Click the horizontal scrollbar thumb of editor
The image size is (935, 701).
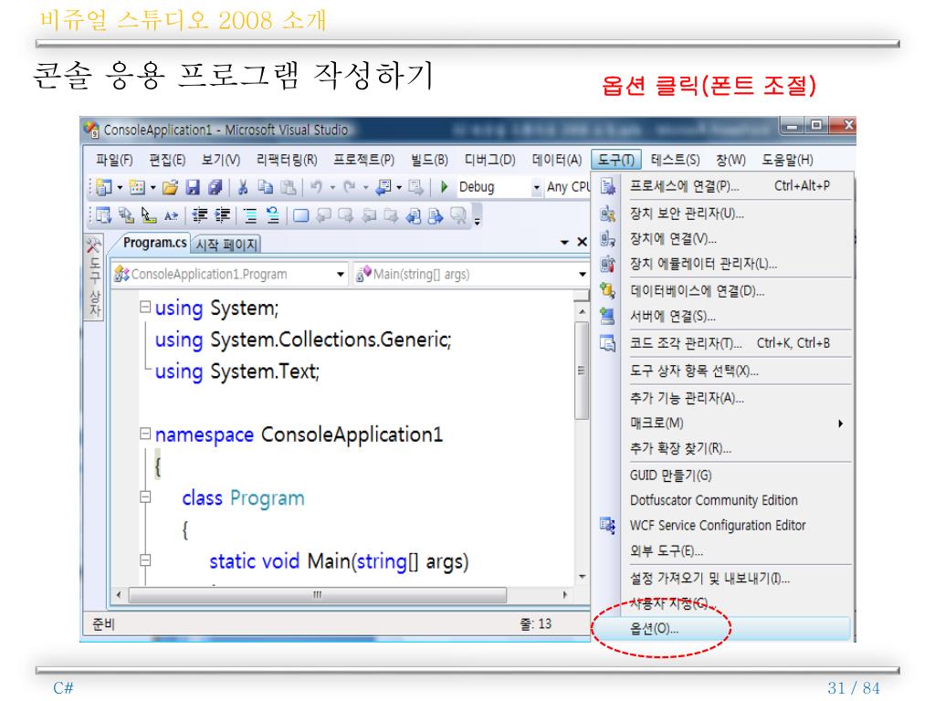click(317, 594)
